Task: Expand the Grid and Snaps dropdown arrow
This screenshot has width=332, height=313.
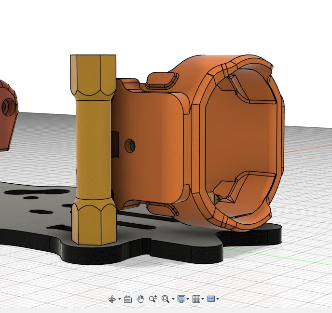Action: pos(203,299)
